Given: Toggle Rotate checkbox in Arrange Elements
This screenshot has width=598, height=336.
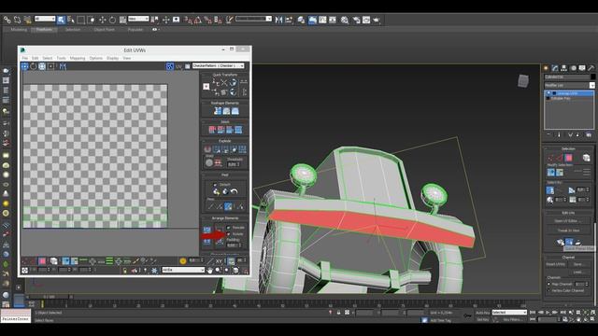Looking at the screenshot, I should coord(228,234).
